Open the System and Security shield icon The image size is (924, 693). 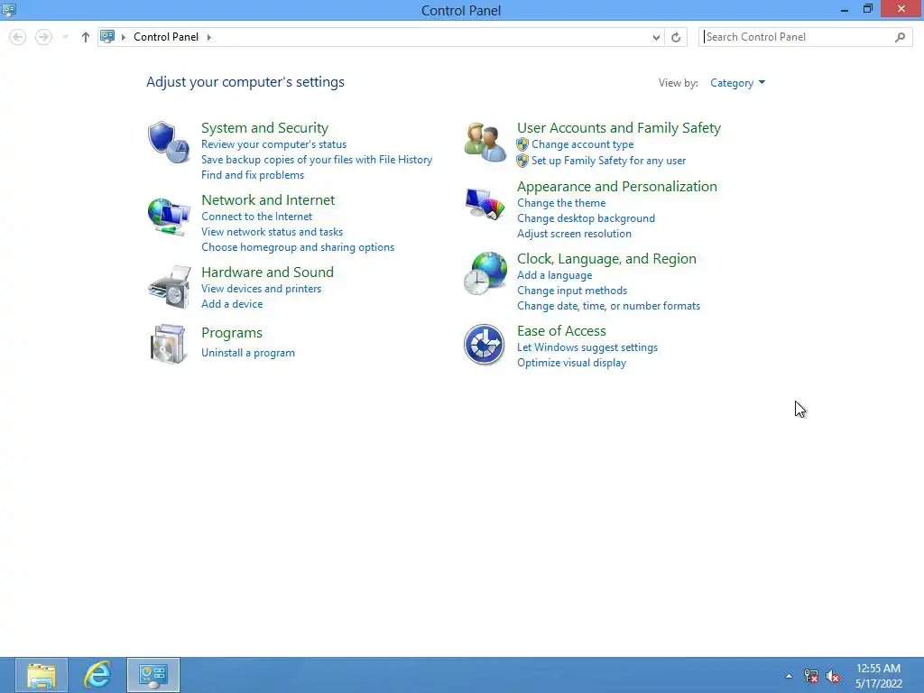[x=169, y=142]
